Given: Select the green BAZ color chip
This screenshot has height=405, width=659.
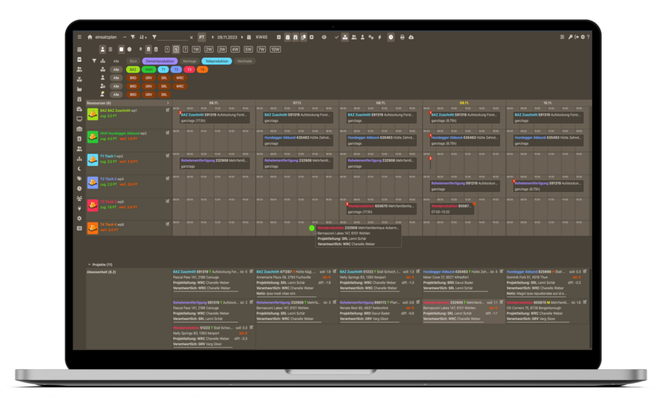Looking at the screenshot, I should pyautogui.click(x=133, y=69).
